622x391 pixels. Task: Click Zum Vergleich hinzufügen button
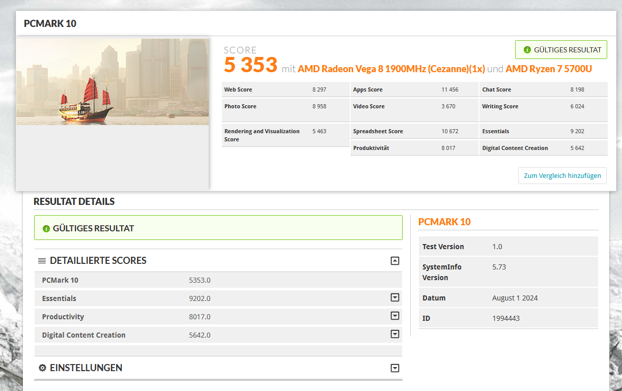coord(562,175)
